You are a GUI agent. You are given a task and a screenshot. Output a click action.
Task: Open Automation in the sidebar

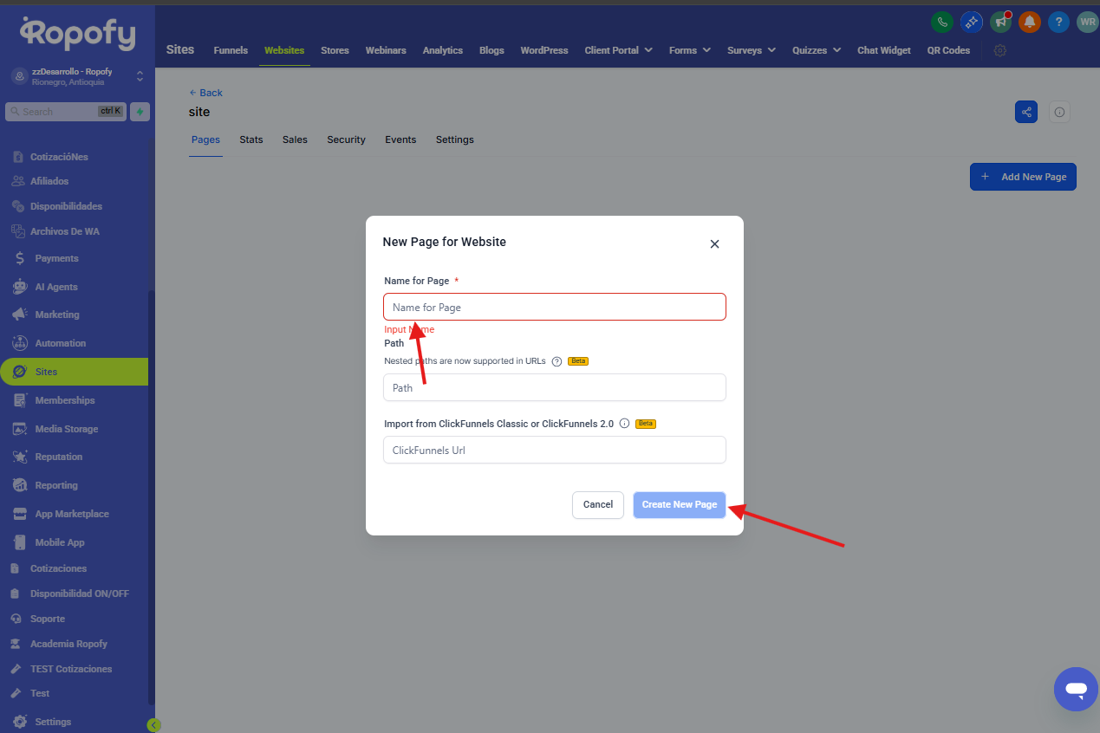click(60, 343)
